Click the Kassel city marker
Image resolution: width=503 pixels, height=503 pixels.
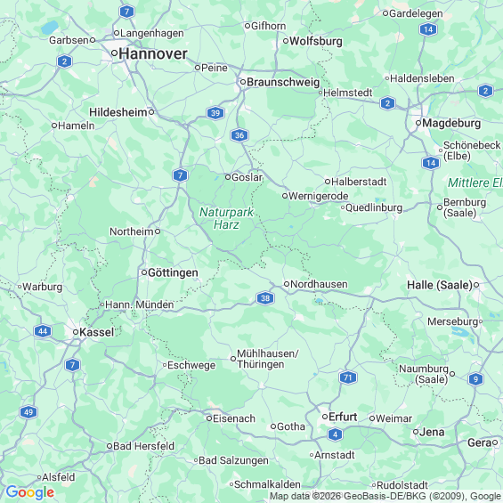(76, 332)
